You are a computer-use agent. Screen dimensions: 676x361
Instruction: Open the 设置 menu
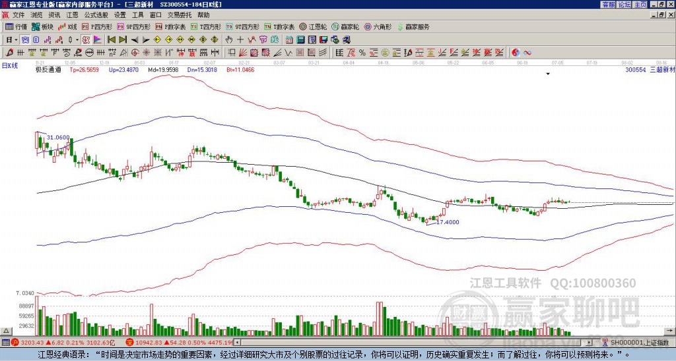[x=120, y=15]
